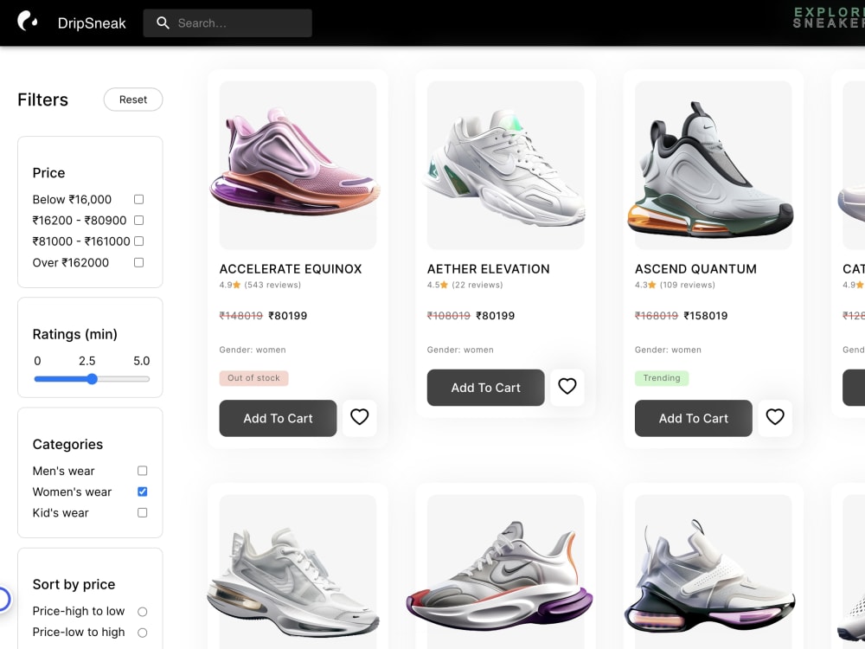The height and width of the screenshot is (649, 865).
Task: Click the 22 reviews rating text
Action: 477,285
